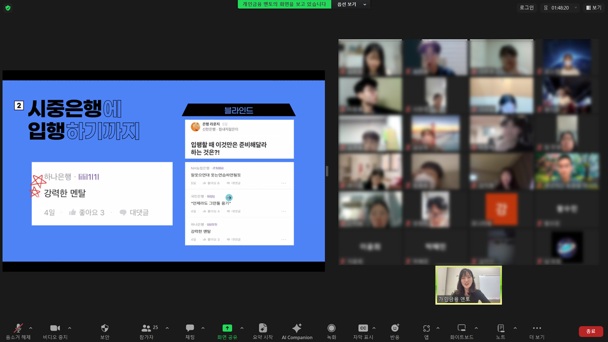Open the 보안 shield icon
Screen dimensions: 608x342
(105, 328)
